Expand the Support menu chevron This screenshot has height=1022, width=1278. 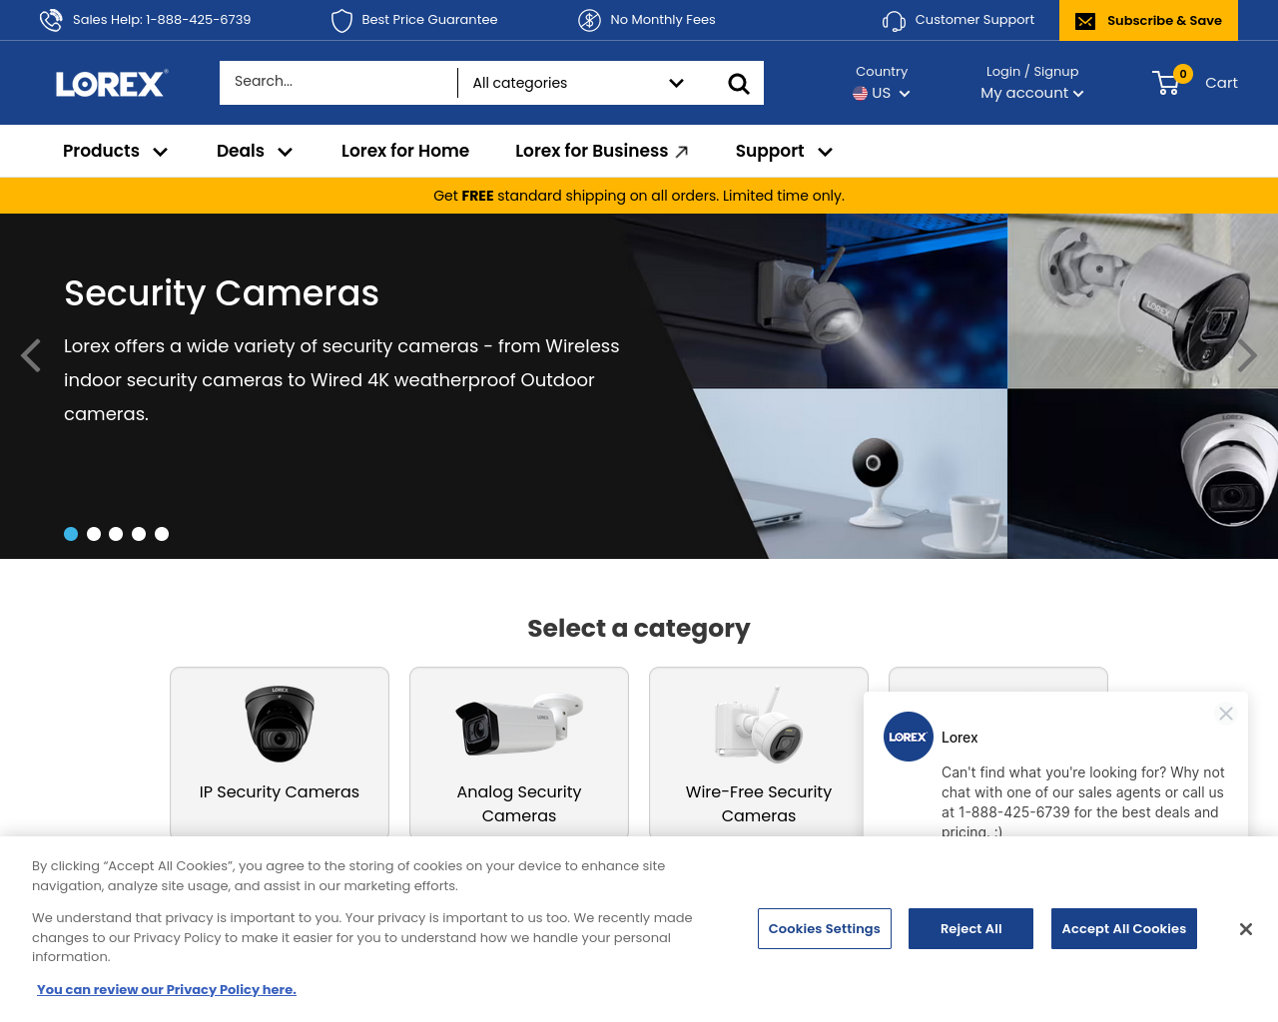826,152
